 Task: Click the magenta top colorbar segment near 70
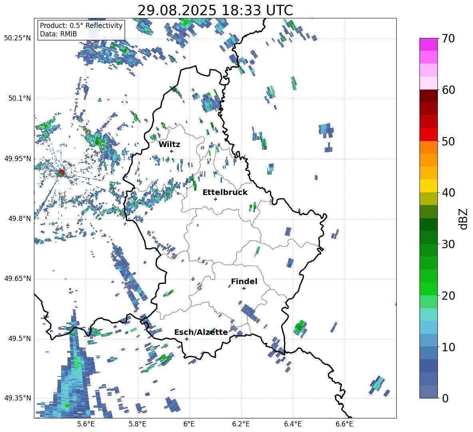pos(429,45)
